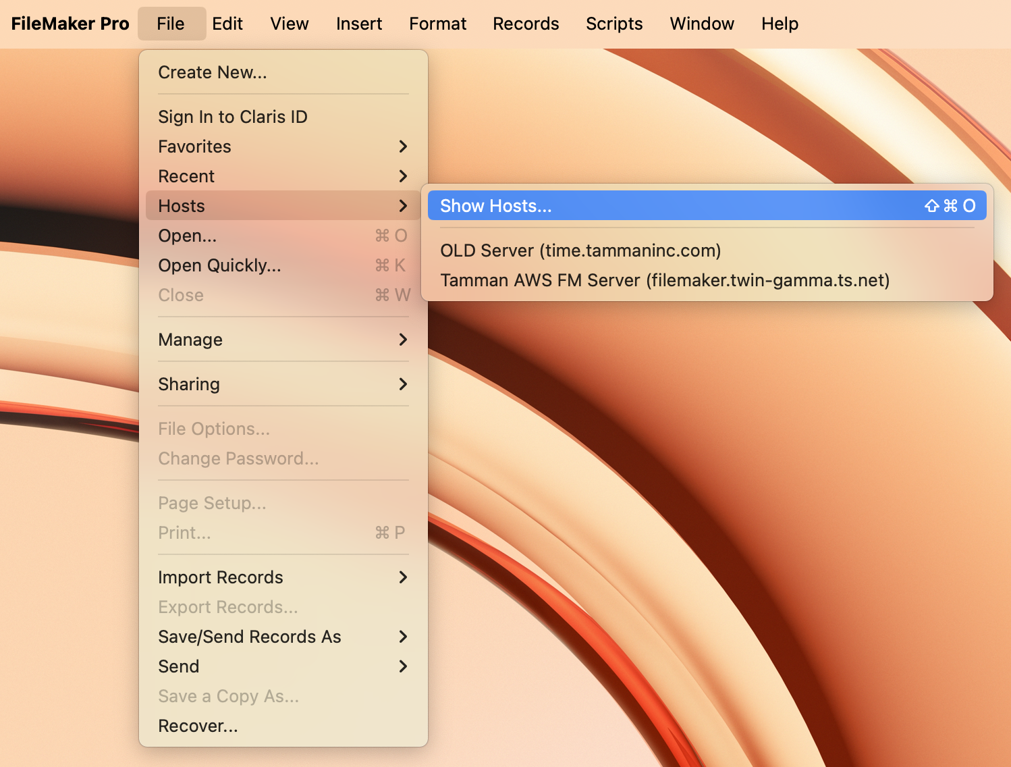Expand the Manage submenu
1011x767 pixels.
pyautogui.click(x=283, y=340)
